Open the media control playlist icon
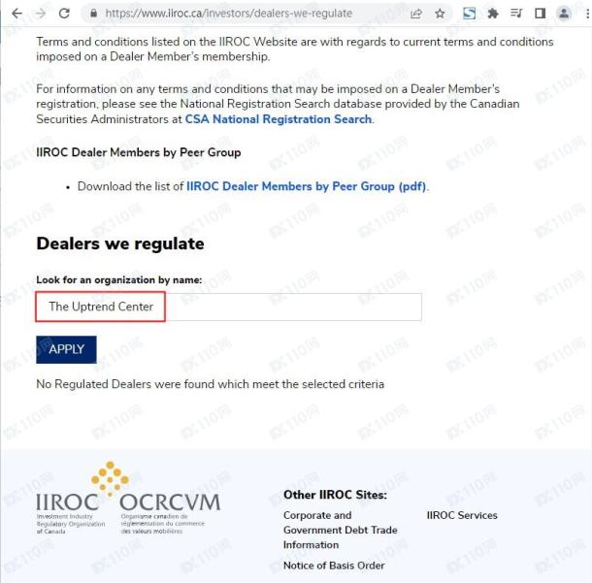The height and width of the screenshot is (583, 592). point(516,14)
